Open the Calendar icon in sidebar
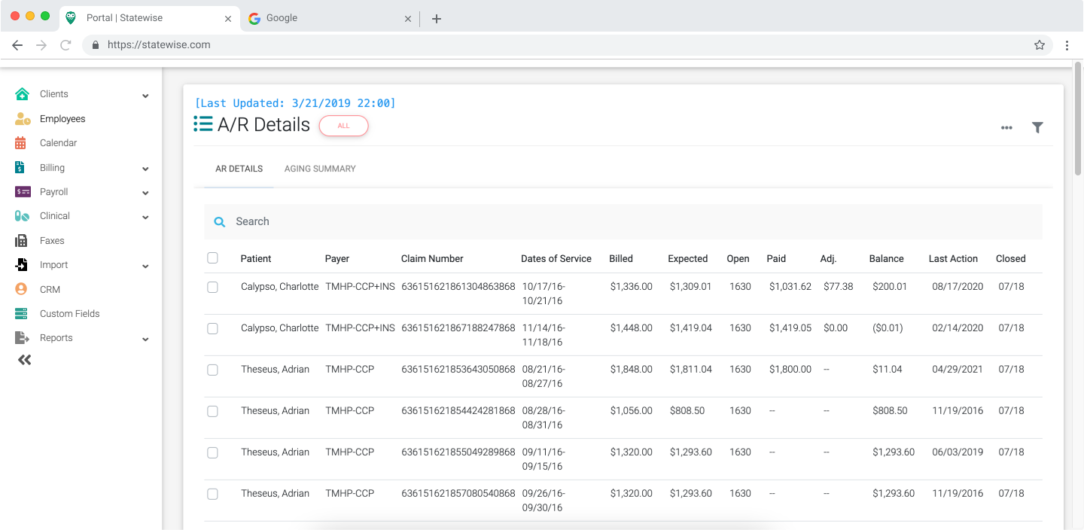This screenshot has width=1084, height=530. pyautogui.click(x=20, y=143)
